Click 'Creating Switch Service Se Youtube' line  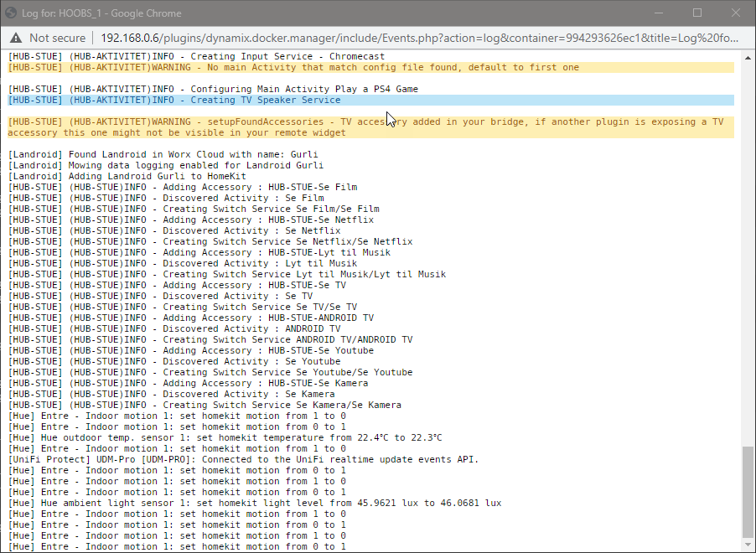[x=210, y=373]
